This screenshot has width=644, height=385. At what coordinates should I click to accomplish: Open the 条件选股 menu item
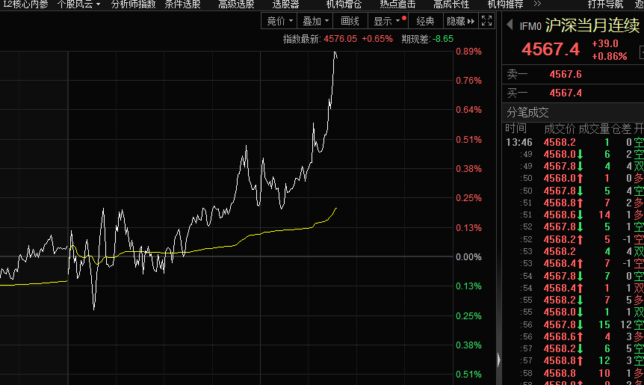pyautogui.click(x=182, y=4)
